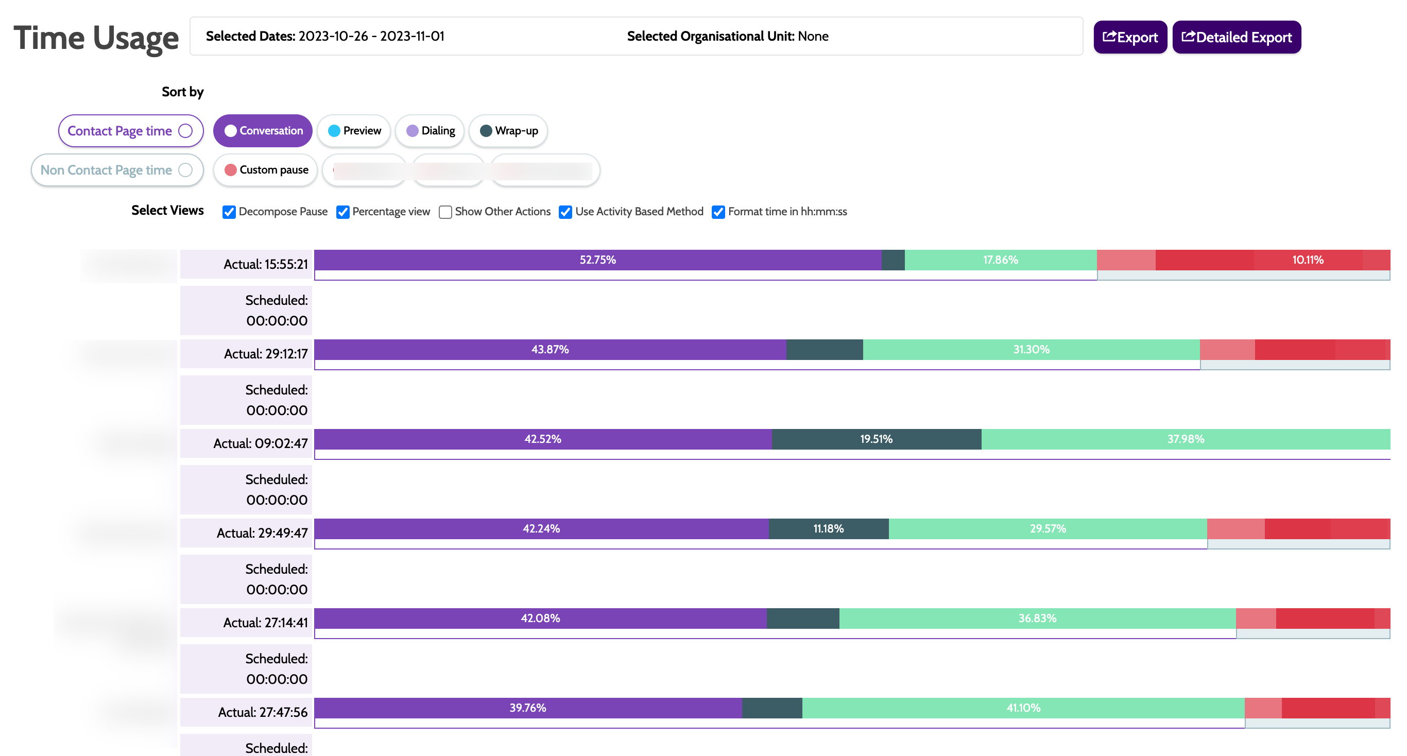
Task: Uncheck Decompose Pause checkbox
Action: 229,212
